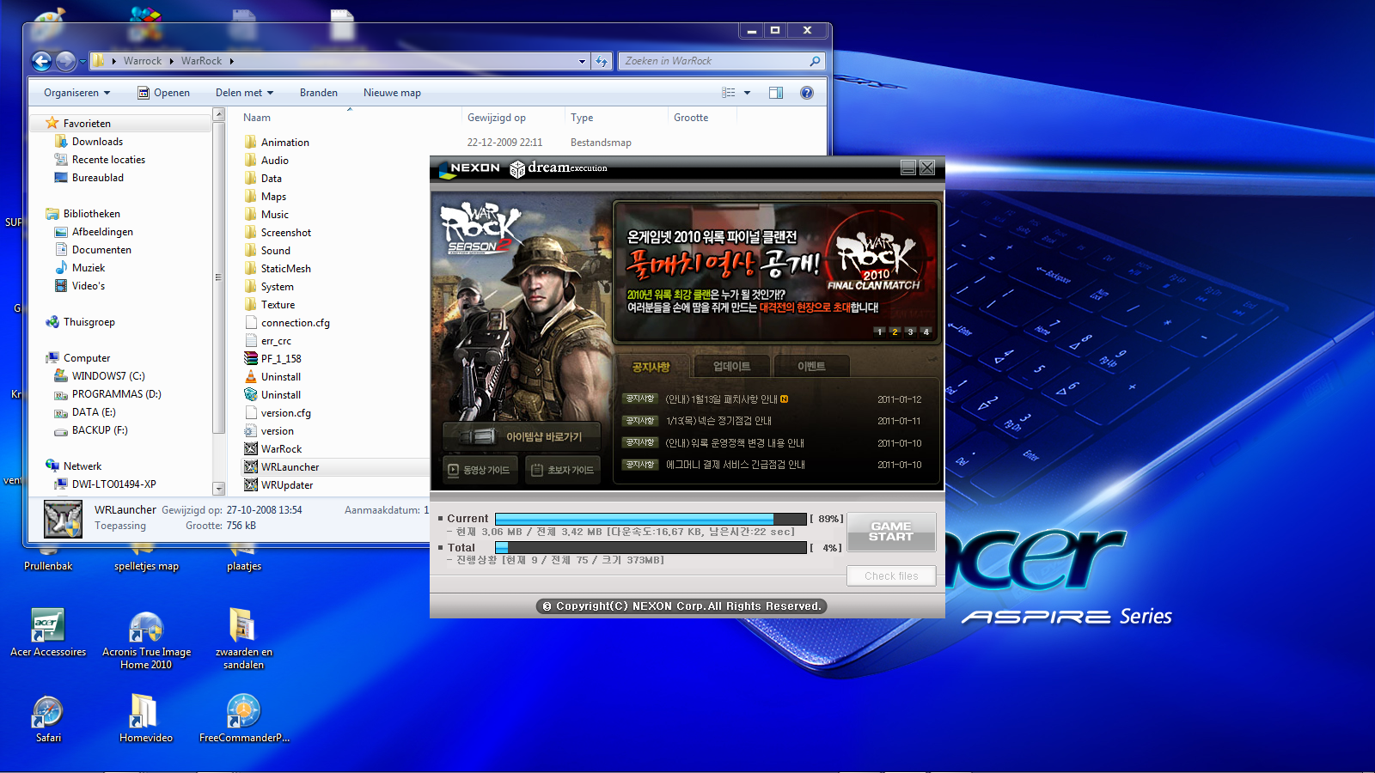The image size is (1375, 773).
Task: Select the first Uninstall file with the cone icon
Action: pos(251,376)
